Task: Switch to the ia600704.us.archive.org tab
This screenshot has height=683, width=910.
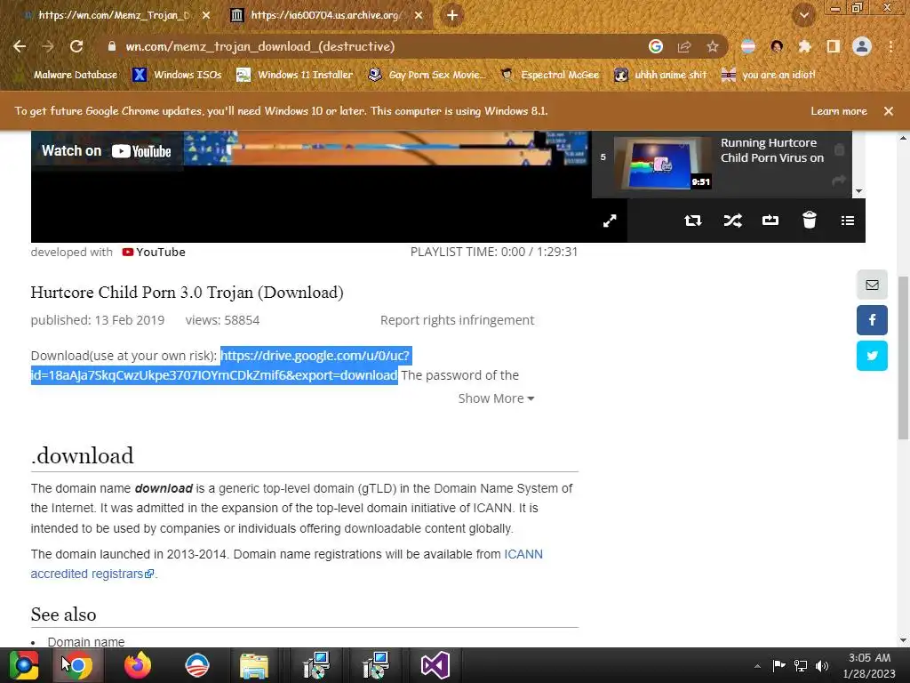Action: point(325,15)
